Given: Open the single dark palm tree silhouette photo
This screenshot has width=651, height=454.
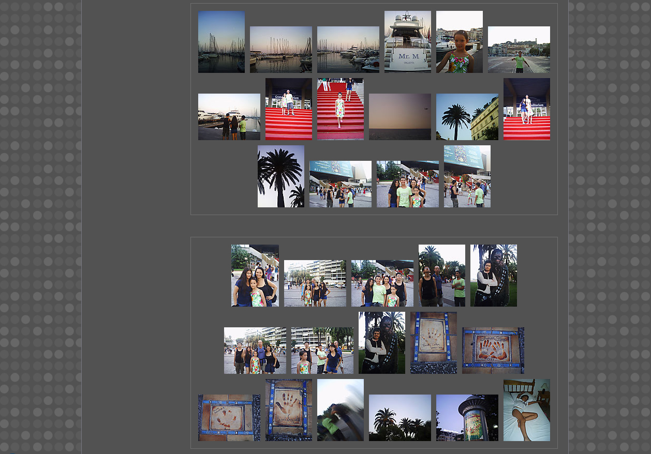Looking at the screenshot, I should (x=280, y=176).
